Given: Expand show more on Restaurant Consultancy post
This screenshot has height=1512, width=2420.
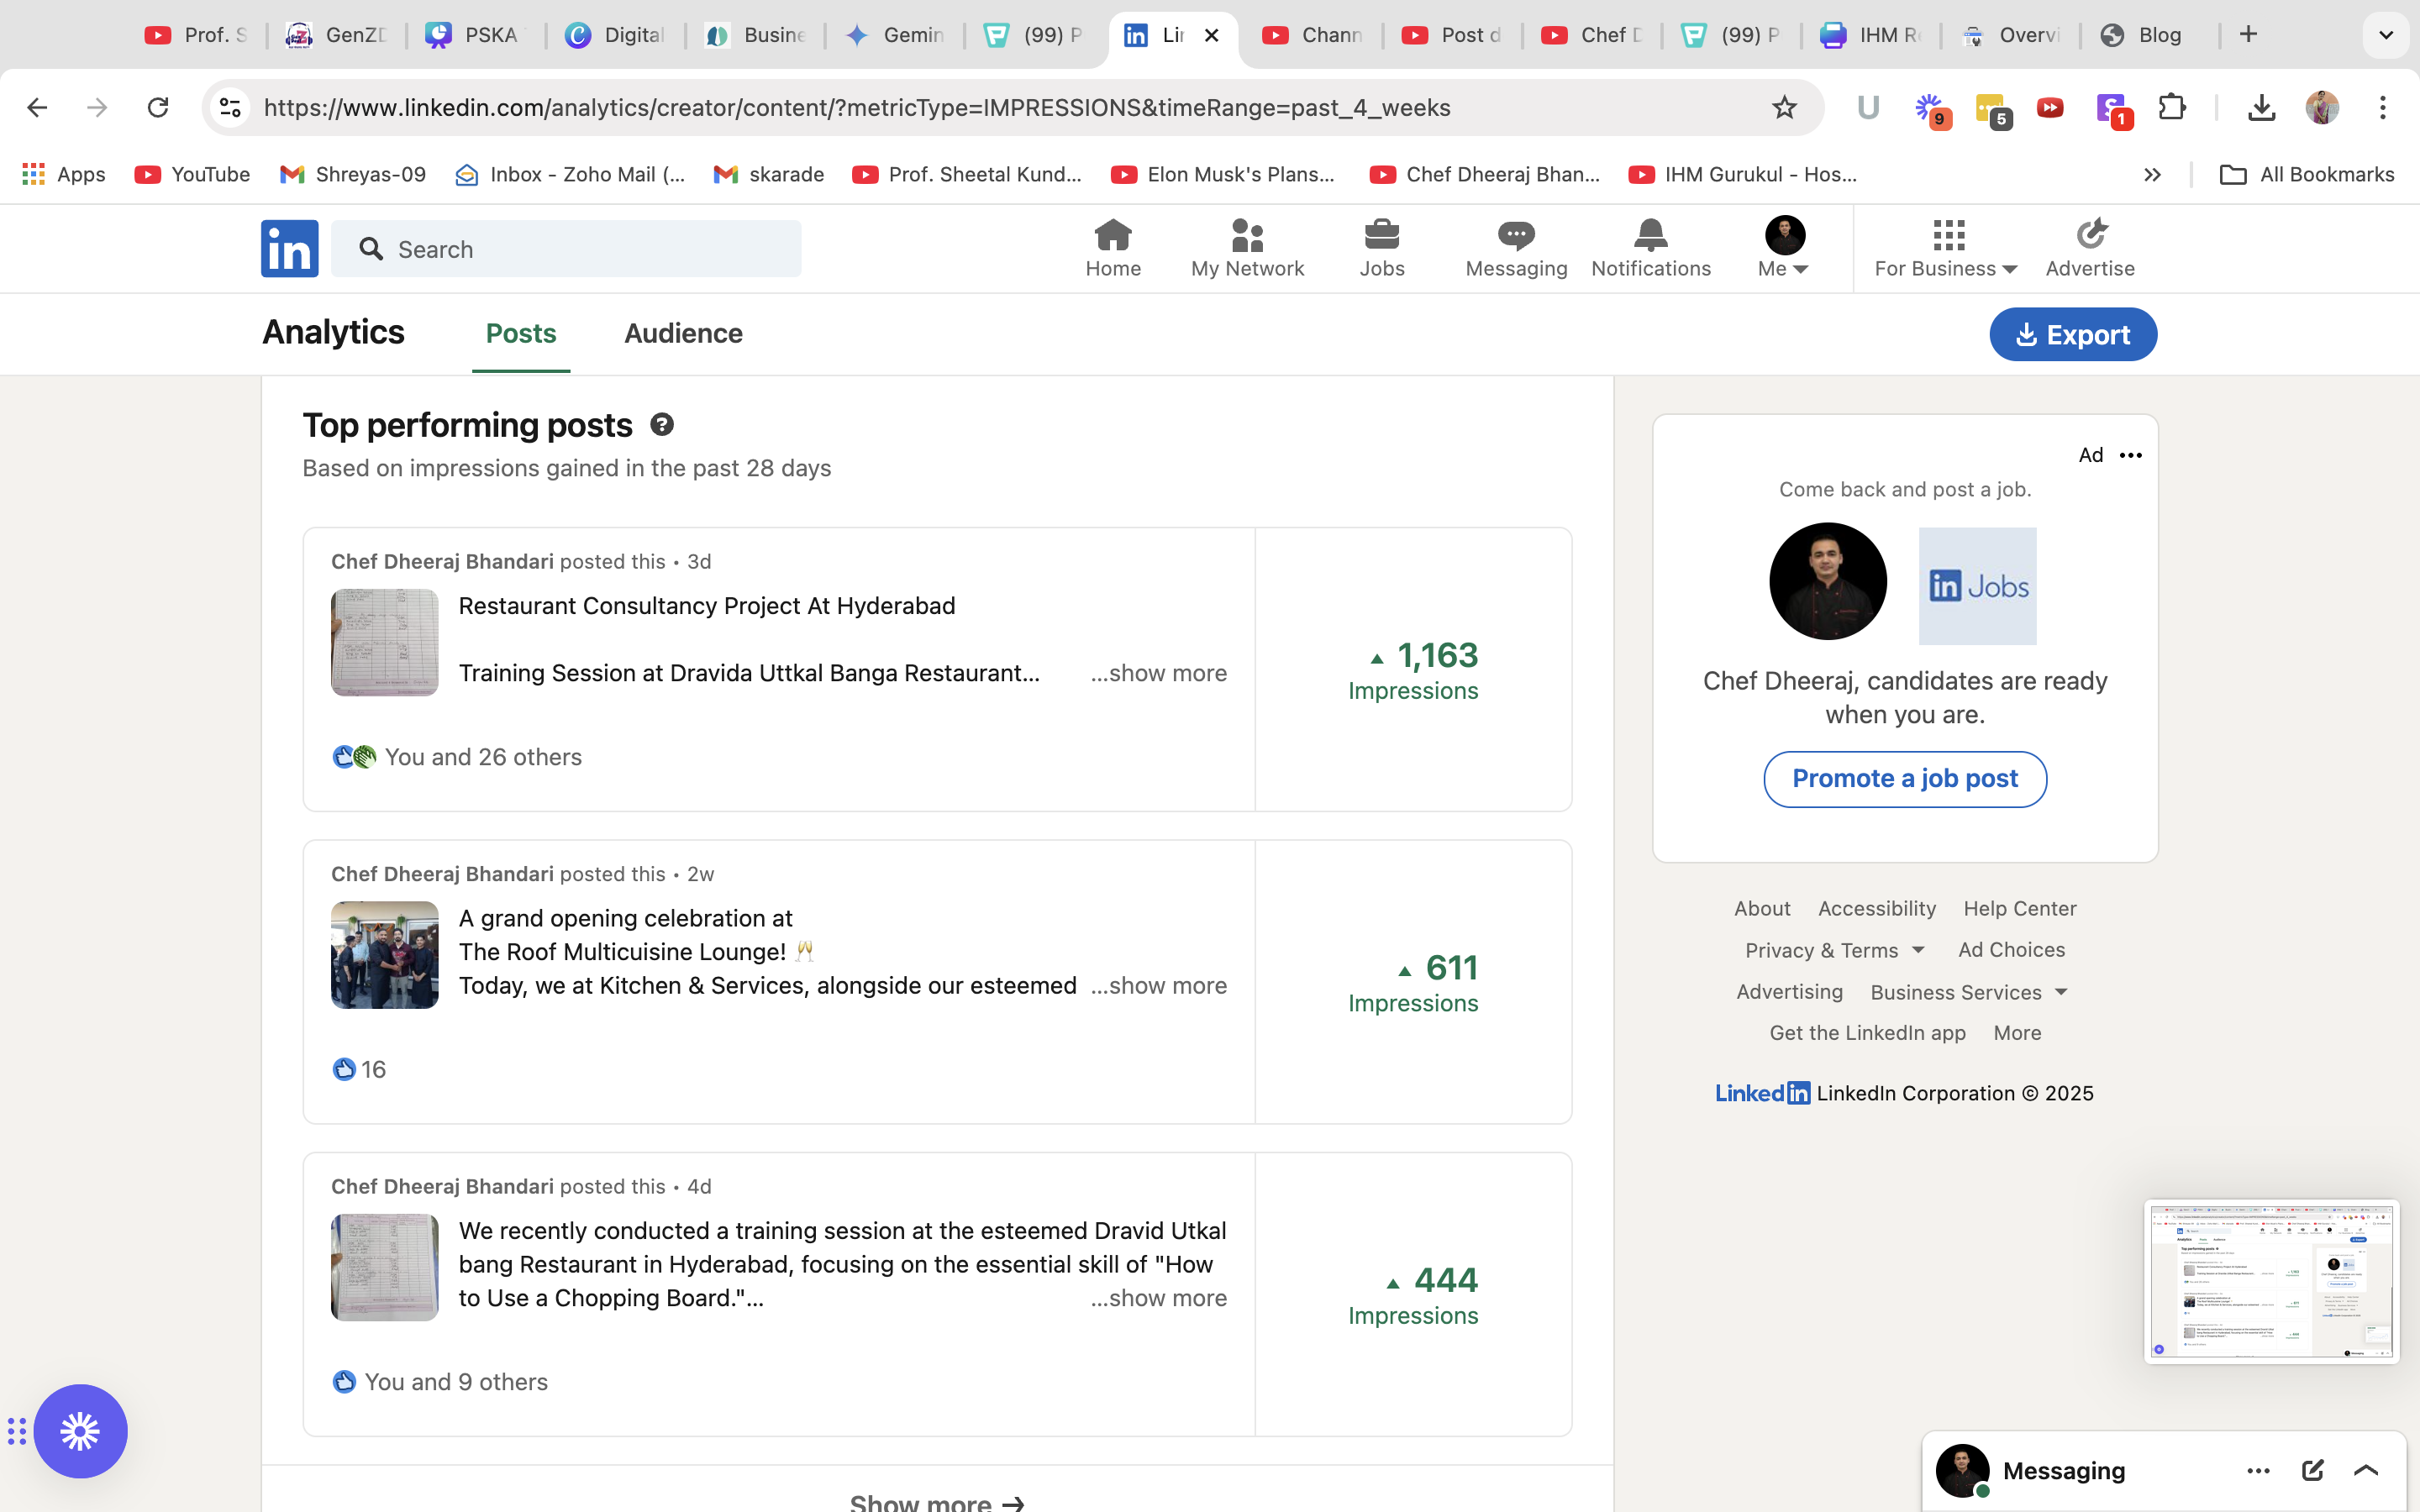Looking at the screenshot, I should (1158, 673).
